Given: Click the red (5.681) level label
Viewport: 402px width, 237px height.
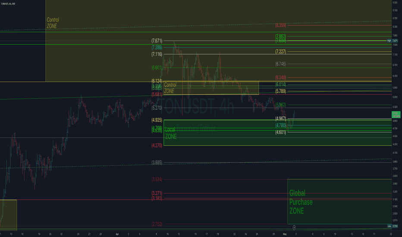Looking at the screenshot, I should click(x=157, y=94).
